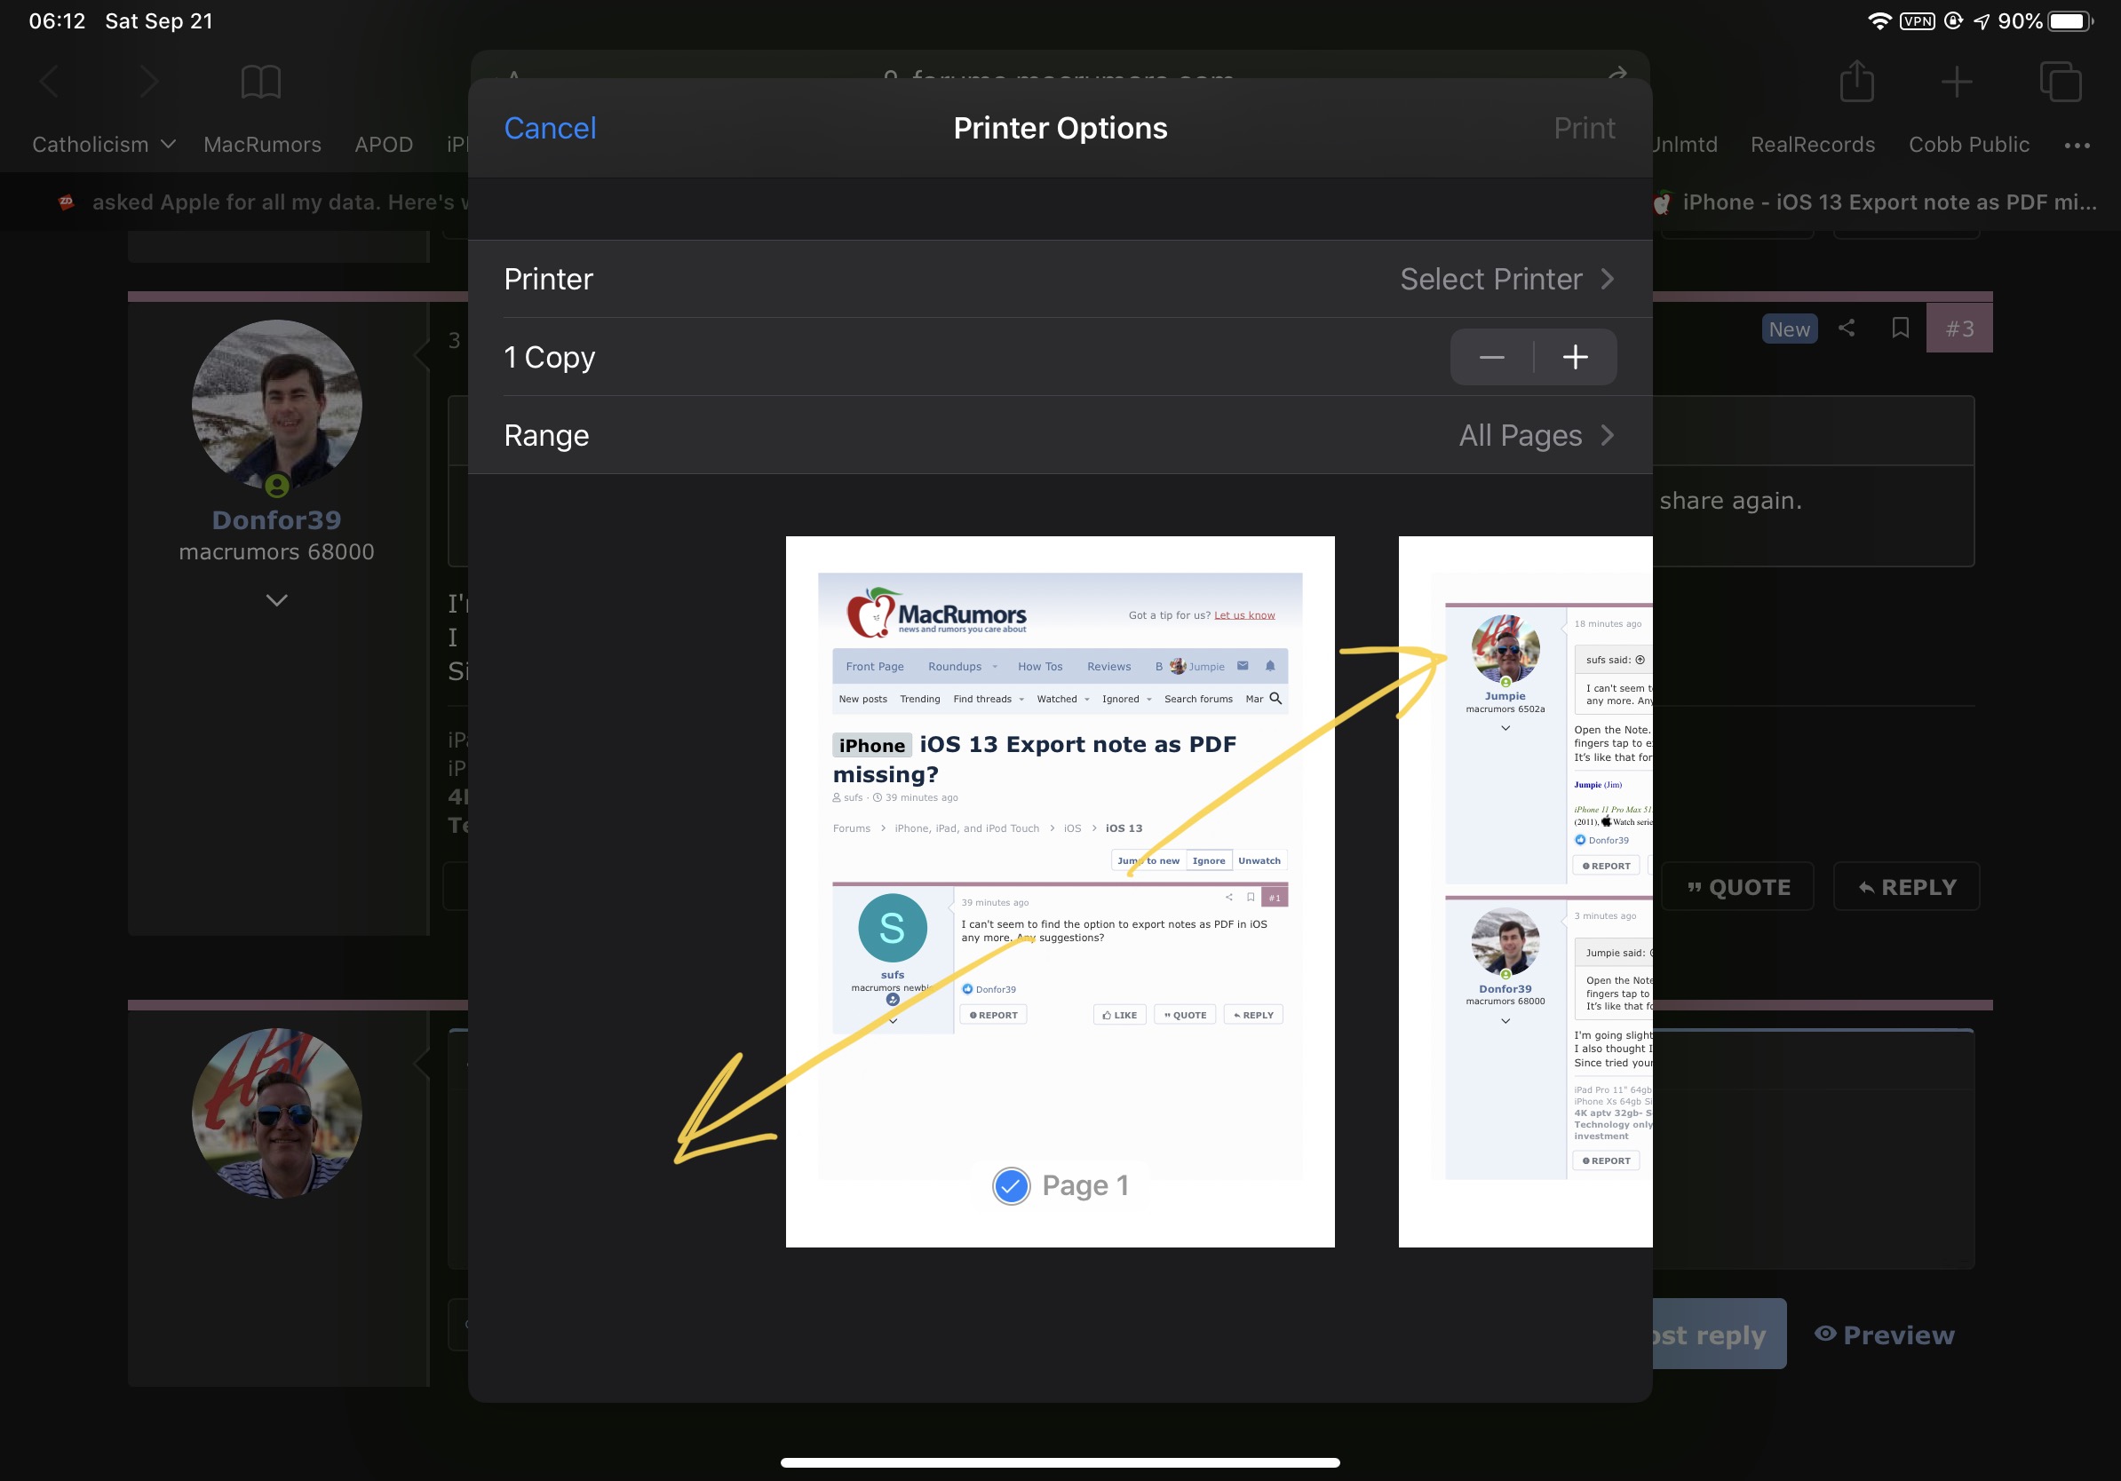This screenshot has height=1481, width=2121.
Task: Cancel the Printer Options dialog
Action: tap(550, 129)
